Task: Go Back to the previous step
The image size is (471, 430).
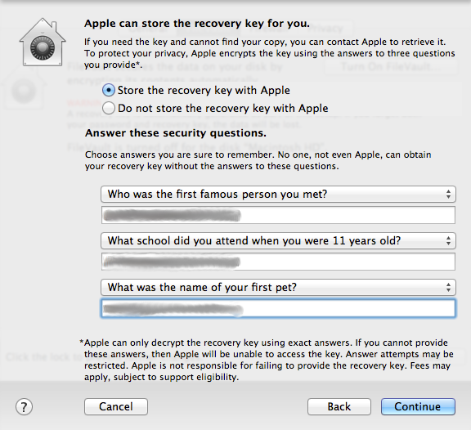Action: (339, 407)
